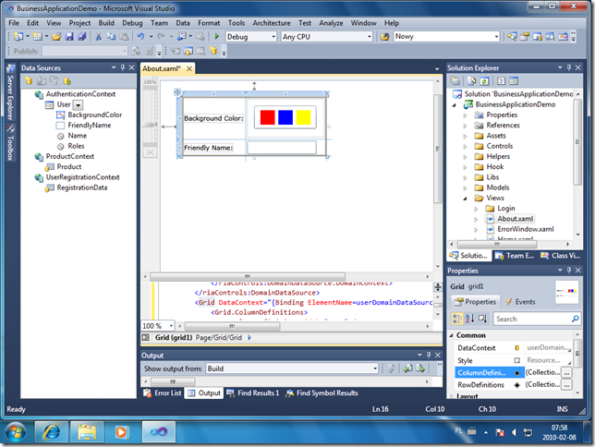Click the swap panes icon in XAML splitter
The image size is (595, 447).
click(438, 287)
